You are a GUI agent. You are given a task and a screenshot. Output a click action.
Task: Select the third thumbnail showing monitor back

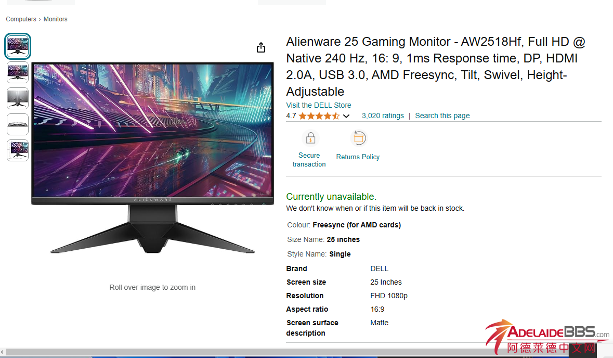[18, 98]
